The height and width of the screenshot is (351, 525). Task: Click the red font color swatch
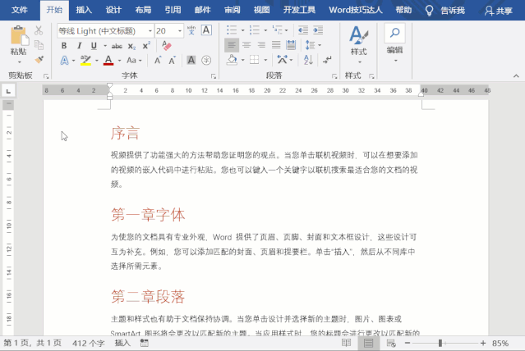108,62
